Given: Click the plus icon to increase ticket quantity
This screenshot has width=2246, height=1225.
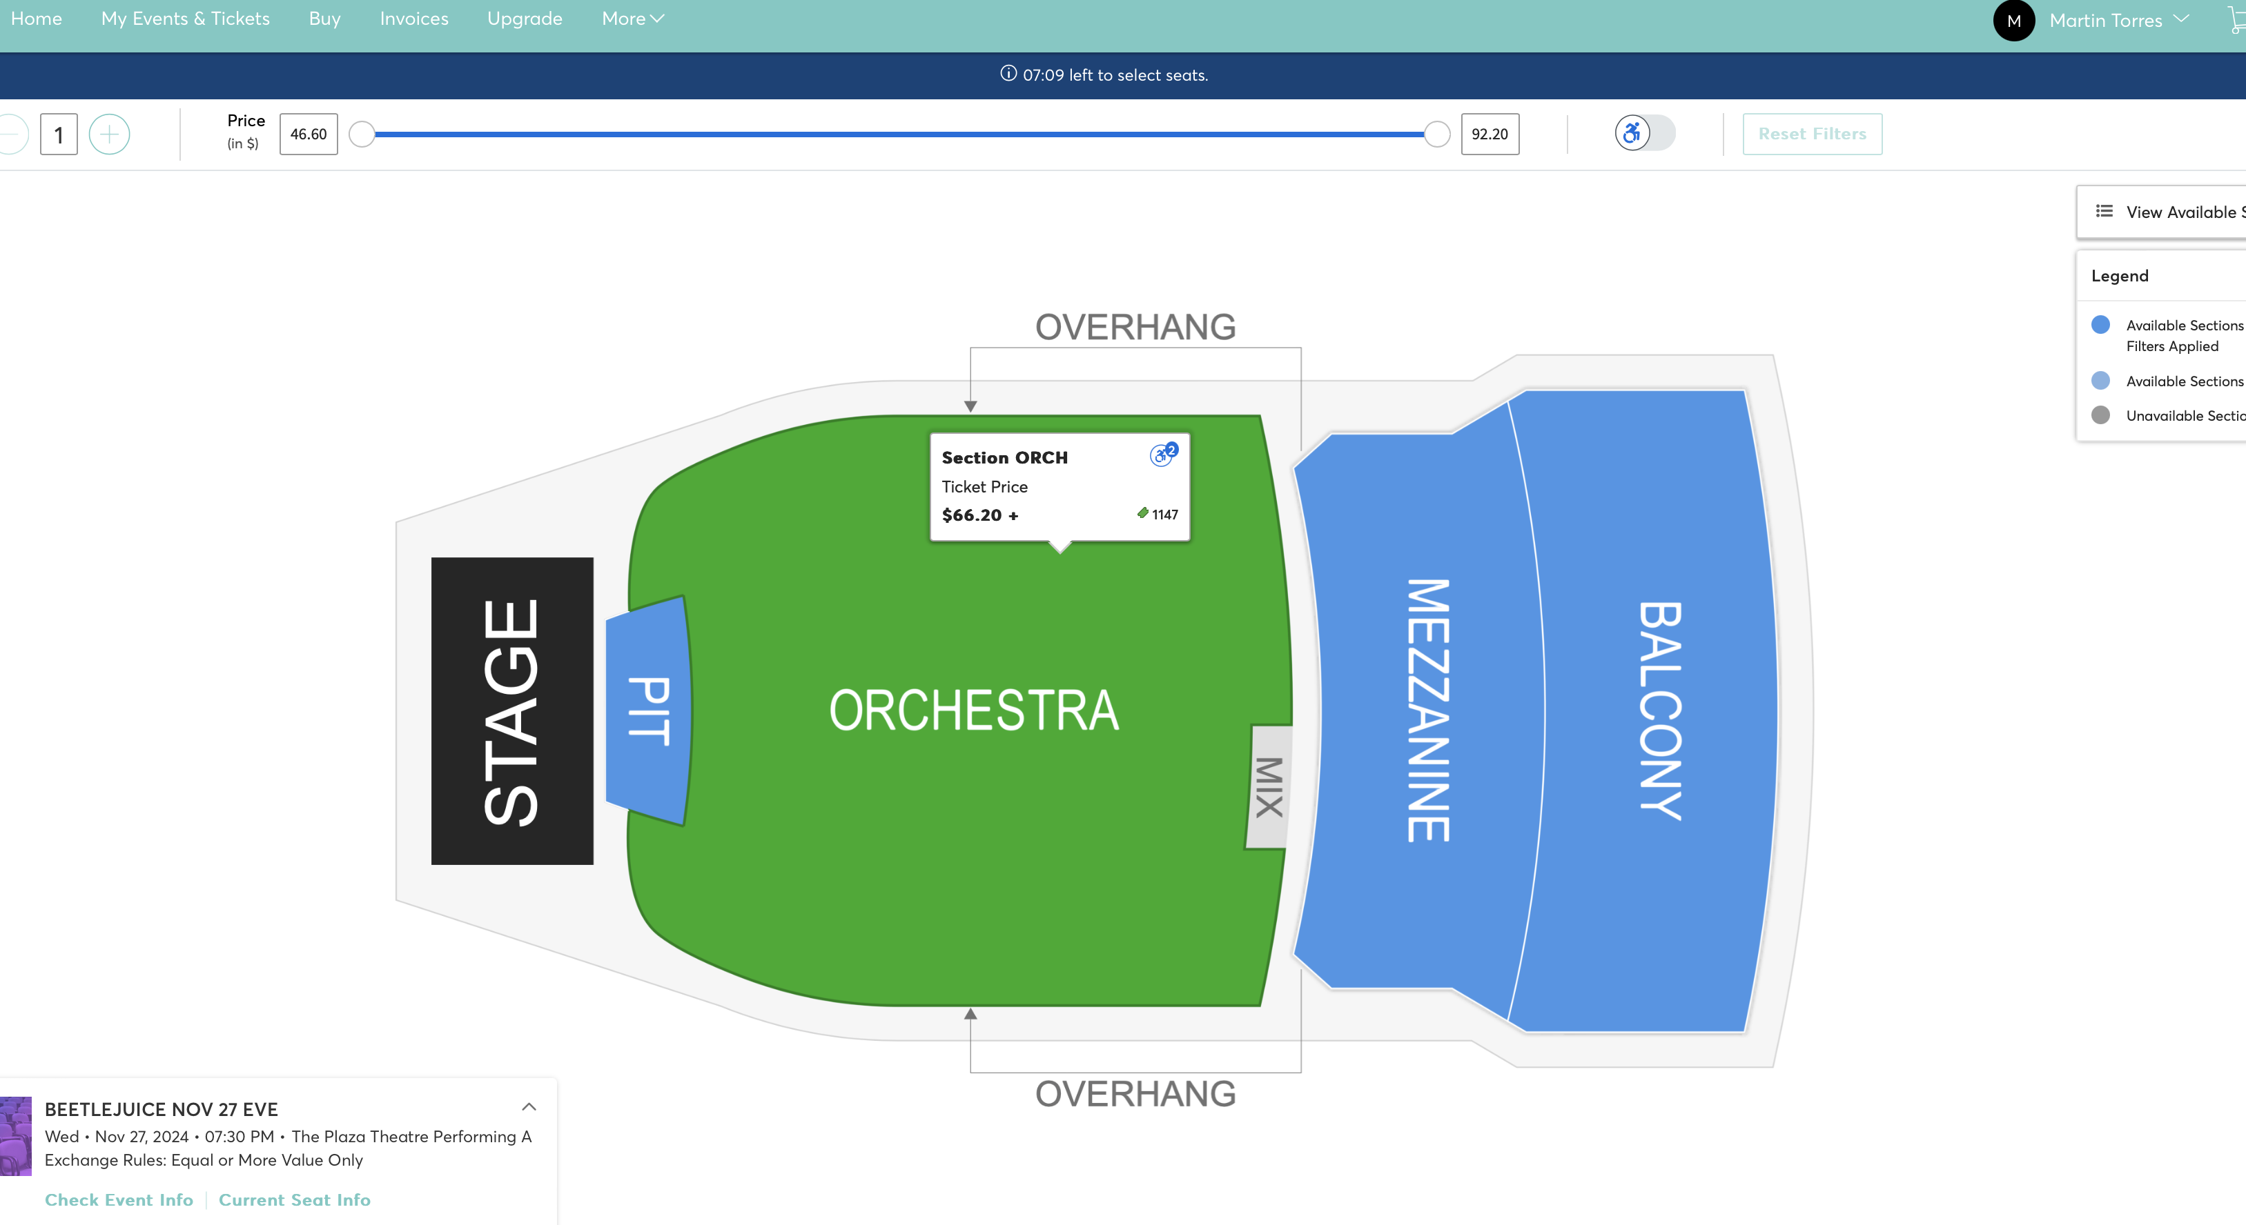Looking at the screenshot, I should (109, 135).
